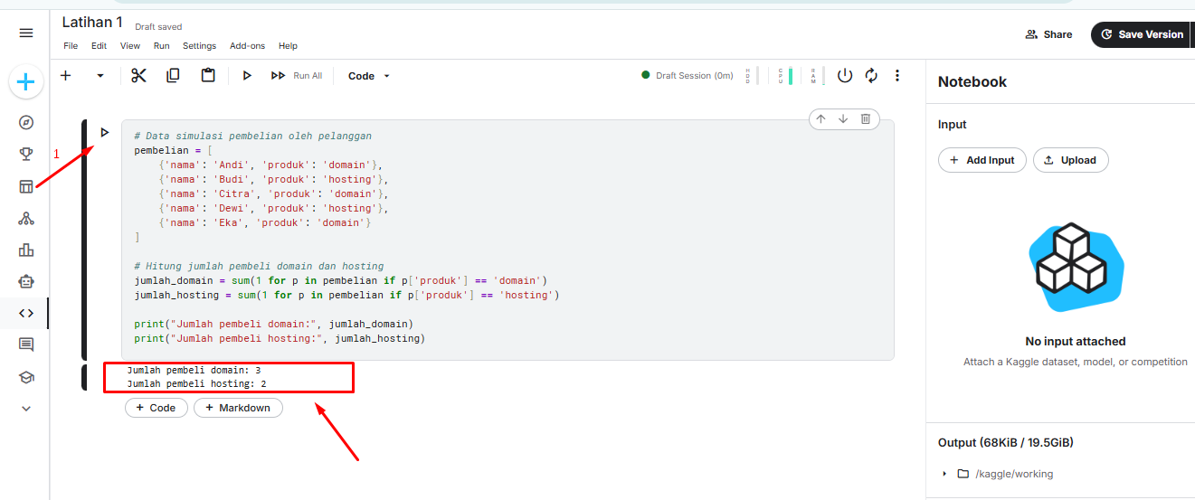This screenshot has height=500, width=1195.
Task: Toggle the hamburger sidebar menu
Action: pyautogui.click(x=26, y=33)
